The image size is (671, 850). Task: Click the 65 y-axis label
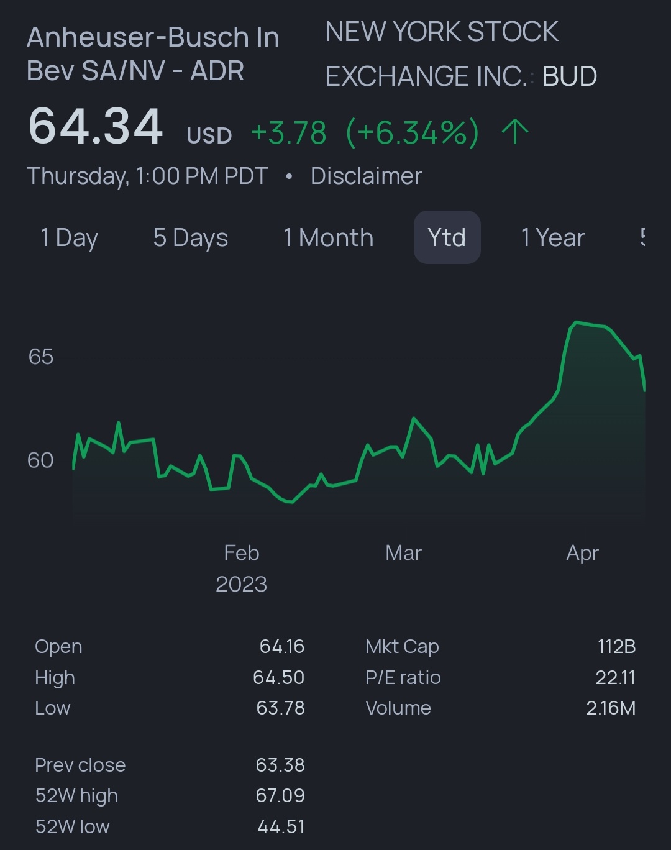click(41, 357)
